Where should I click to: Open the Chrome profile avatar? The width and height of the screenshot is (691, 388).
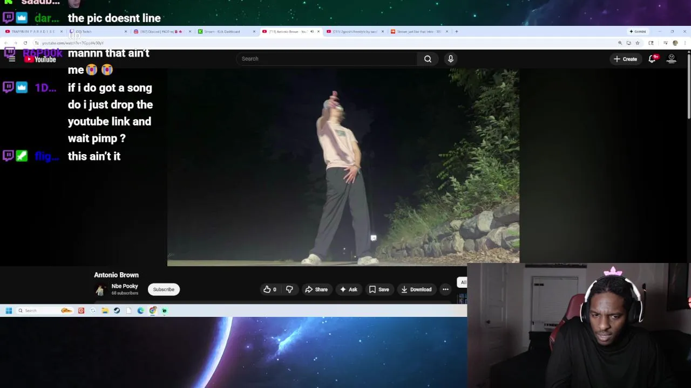point(675,43)
